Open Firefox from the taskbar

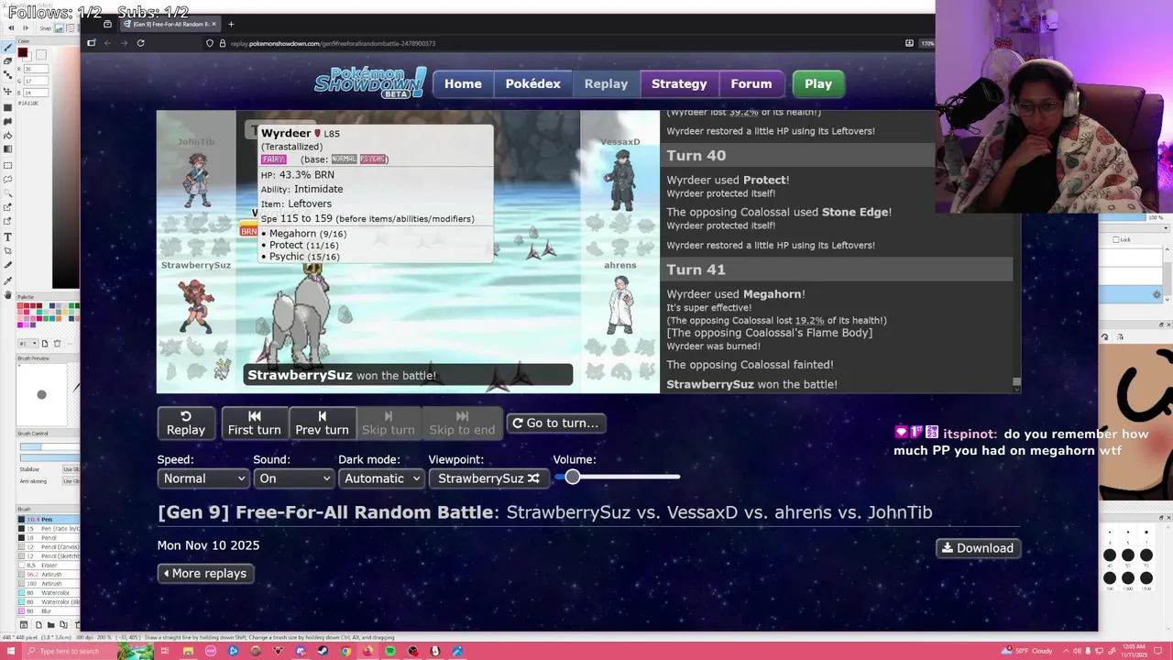point(367,651)
